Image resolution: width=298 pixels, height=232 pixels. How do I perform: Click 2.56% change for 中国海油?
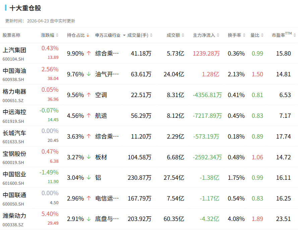50,69
